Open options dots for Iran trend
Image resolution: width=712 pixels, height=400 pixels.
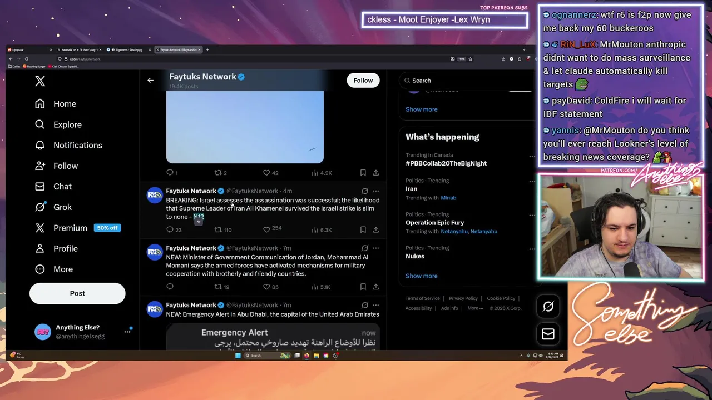pyautogui.click(x=532, y=181)
